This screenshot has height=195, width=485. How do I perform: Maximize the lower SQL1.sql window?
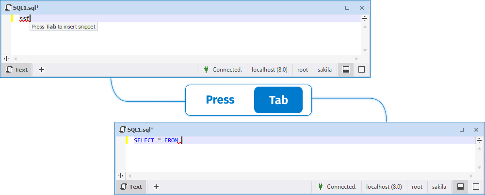tap(462, 130)
